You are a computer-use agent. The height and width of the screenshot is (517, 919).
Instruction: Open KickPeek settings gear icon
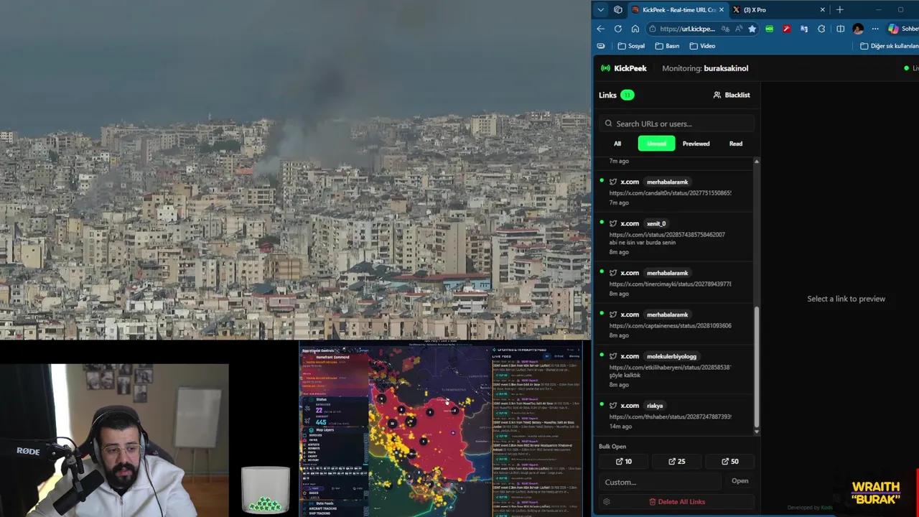[x=607, y=502]
